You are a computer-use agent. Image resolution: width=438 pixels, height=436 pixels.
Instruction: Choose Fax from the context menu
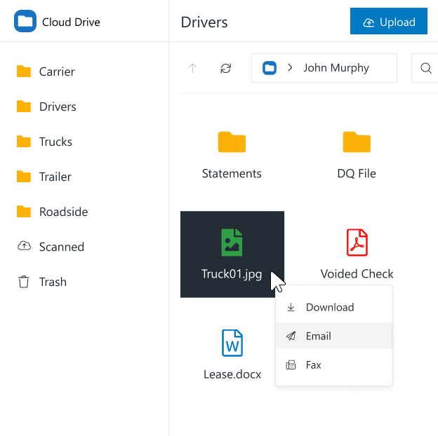pyautogui.click(x=334, y=365)
